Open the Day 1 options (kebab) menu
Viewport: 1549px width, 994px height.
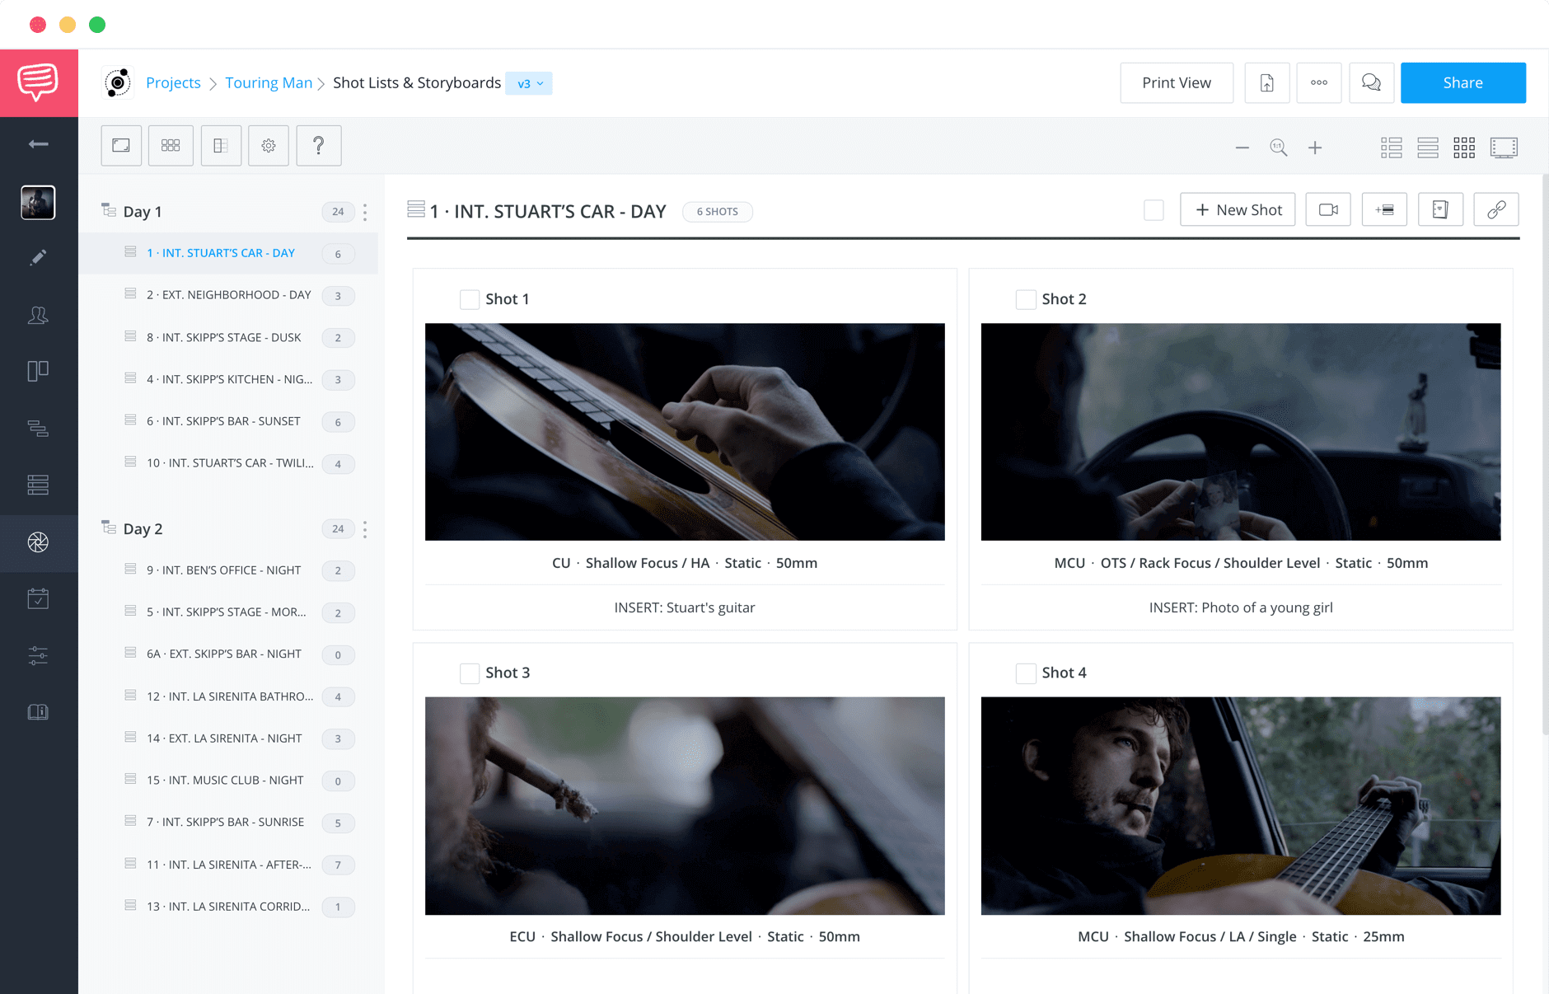(365, 212)
